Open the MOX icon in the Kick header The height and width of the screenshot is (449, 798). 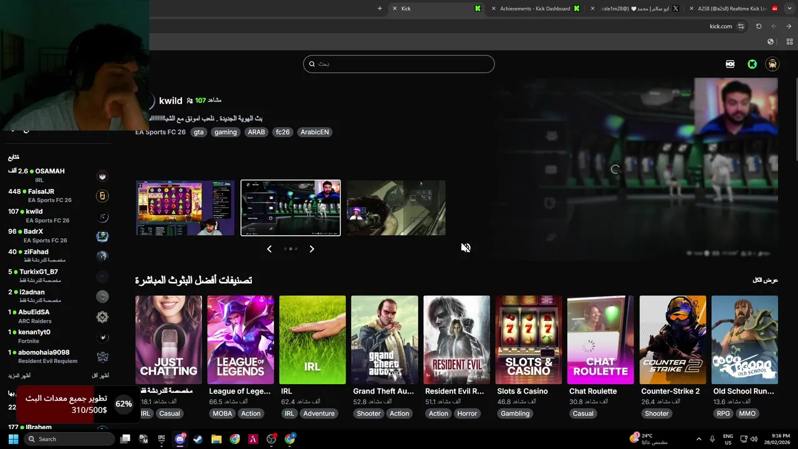pos(730,64)
